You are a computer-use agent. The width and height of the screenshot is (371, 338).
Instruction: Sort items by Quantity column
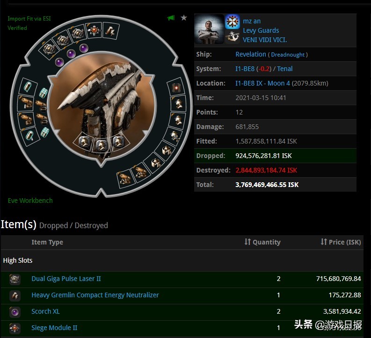click(x=262, y=242)
